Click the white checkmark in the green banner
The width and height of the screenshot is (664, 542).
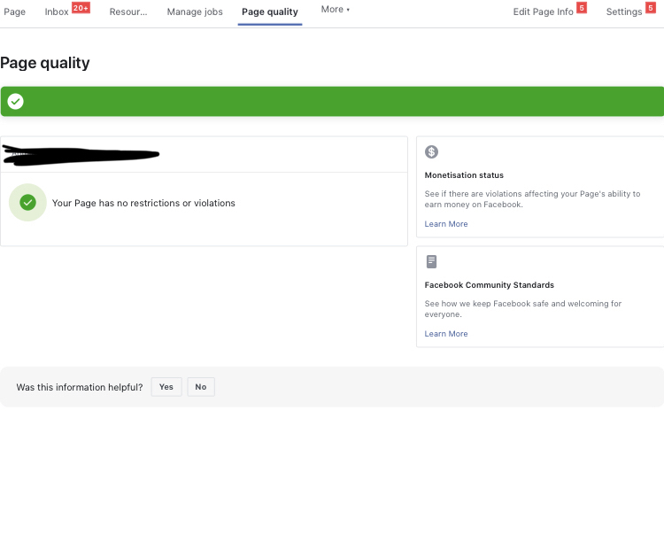tap(15, 102)
